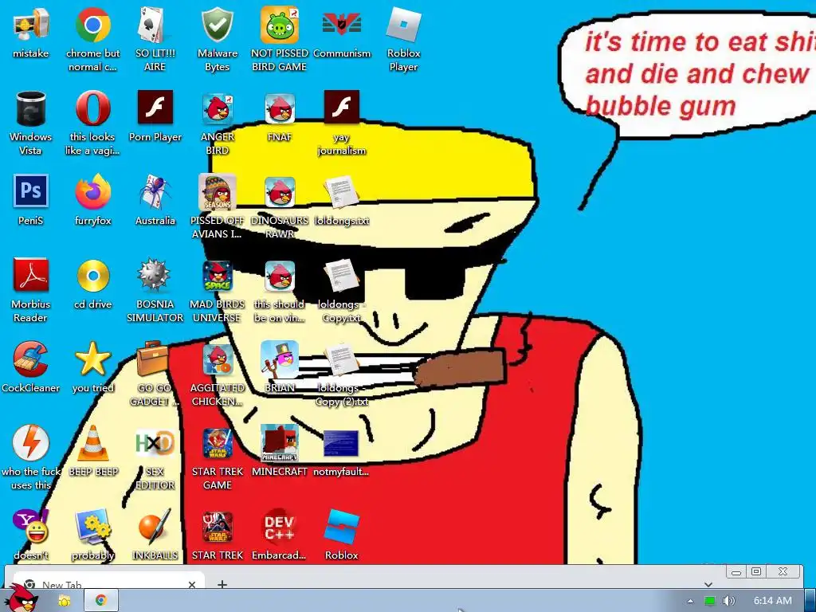Image resolution: width=816 pixels, height=612 pixels.
Task: Click the Show Desktop taskbar strip
Action: pyautogui.click(x=810, y=601)
